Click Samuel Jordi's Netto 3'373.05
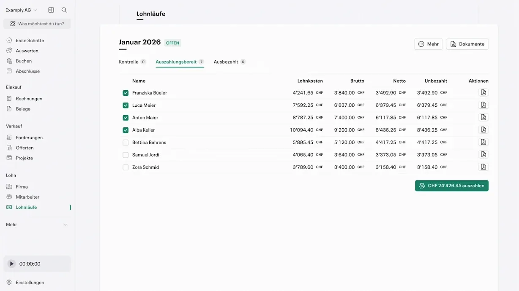Image resolution: width=519 pixels, height=291 pixels. click(x=386, y=155)
